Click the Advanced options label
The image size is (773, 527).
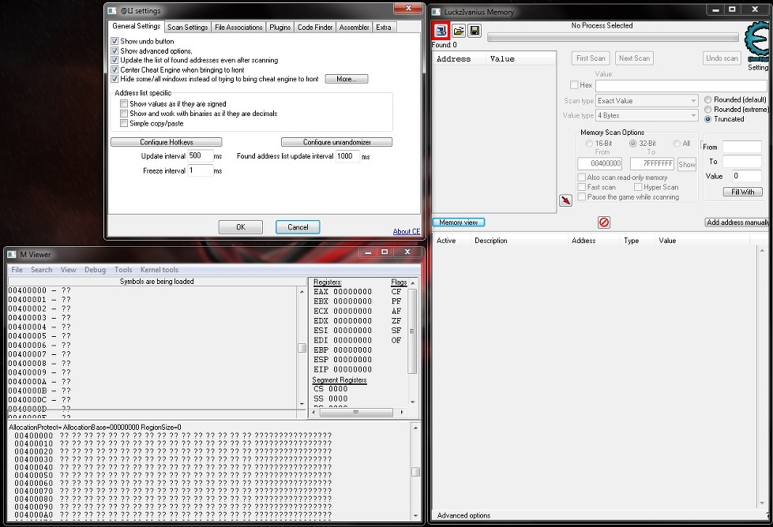[x=464, y=515]
